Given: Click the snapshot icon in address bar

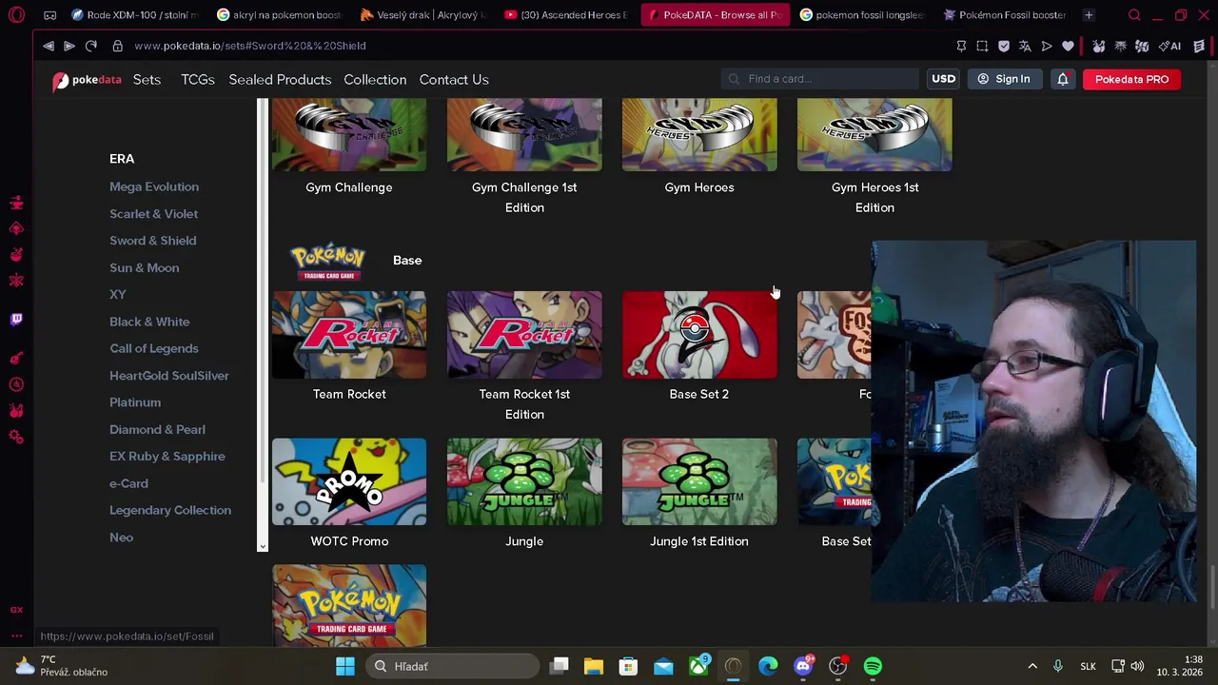Looking at the screenshot, I should (x=982, y=46).
